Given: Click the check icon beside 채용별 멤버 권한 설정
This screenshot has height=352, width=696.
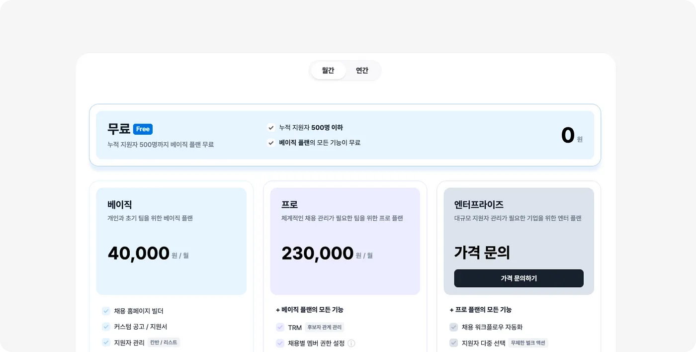Looking at the screenshot, I should tap(280, 343).
